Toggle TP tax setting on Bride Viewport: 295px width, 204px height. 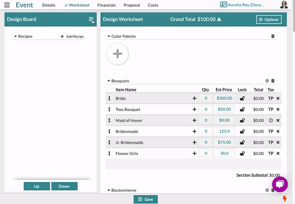click(271, 99)
